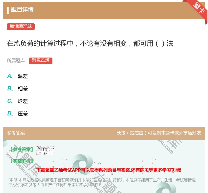The height and width of the screenshot is (193, 208).
Task: Click the 最佳选择题 question type tag
Action: 21,26
